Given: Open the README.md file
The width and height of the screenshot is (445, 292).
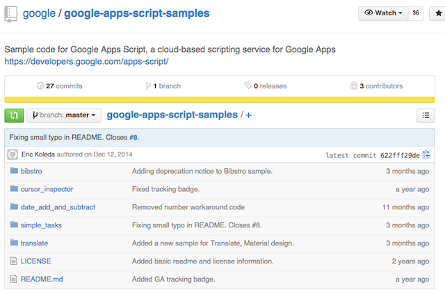Looking at the screenshot, I should (x=41, y=279).
